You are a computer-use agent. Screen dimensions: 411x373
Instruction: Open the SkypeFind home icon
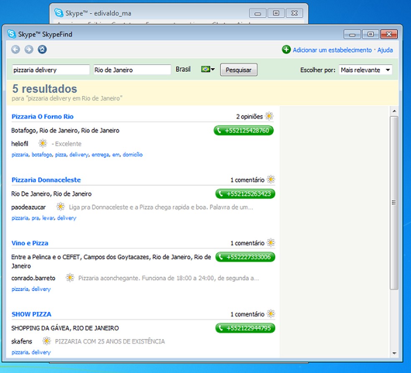pos(42,50)
